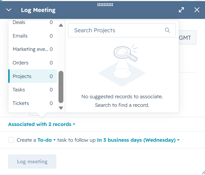Select Tickets category in list
The height and width of the screenshot is (175, 205).
pyautogui.click(x=33, y=103)
